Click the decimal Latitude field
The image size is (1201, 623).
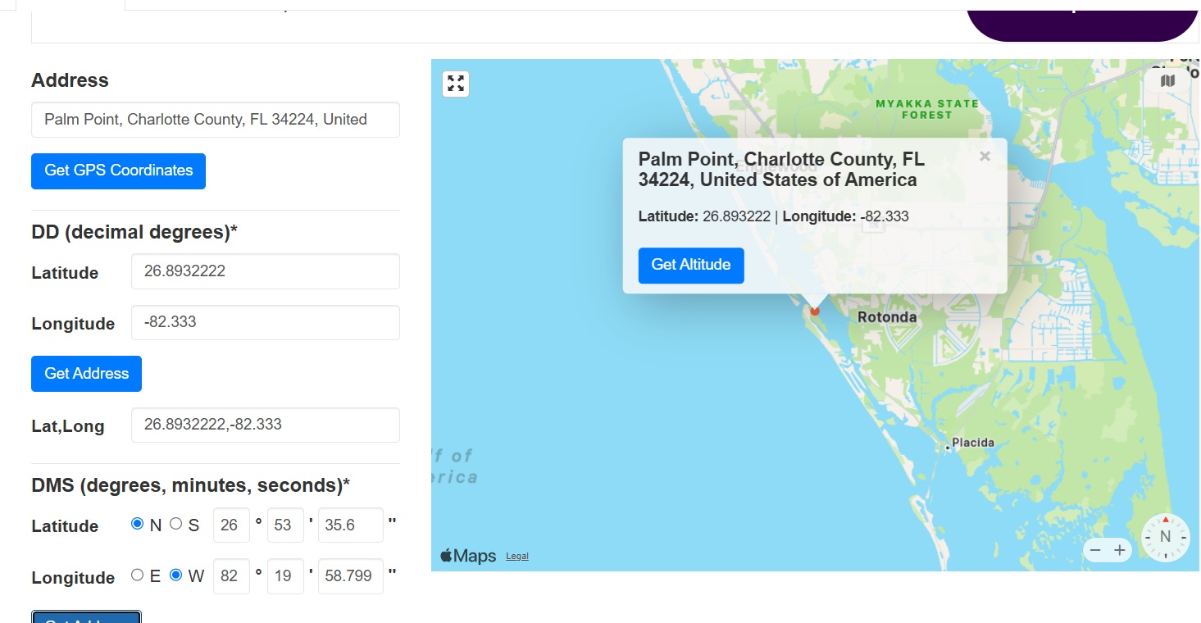pos(266,271)
